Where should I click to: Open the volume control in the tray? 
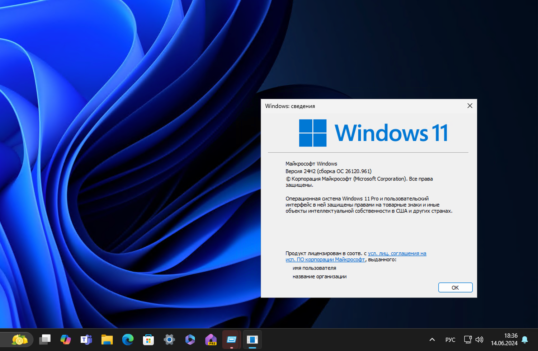tap(480, 339)
